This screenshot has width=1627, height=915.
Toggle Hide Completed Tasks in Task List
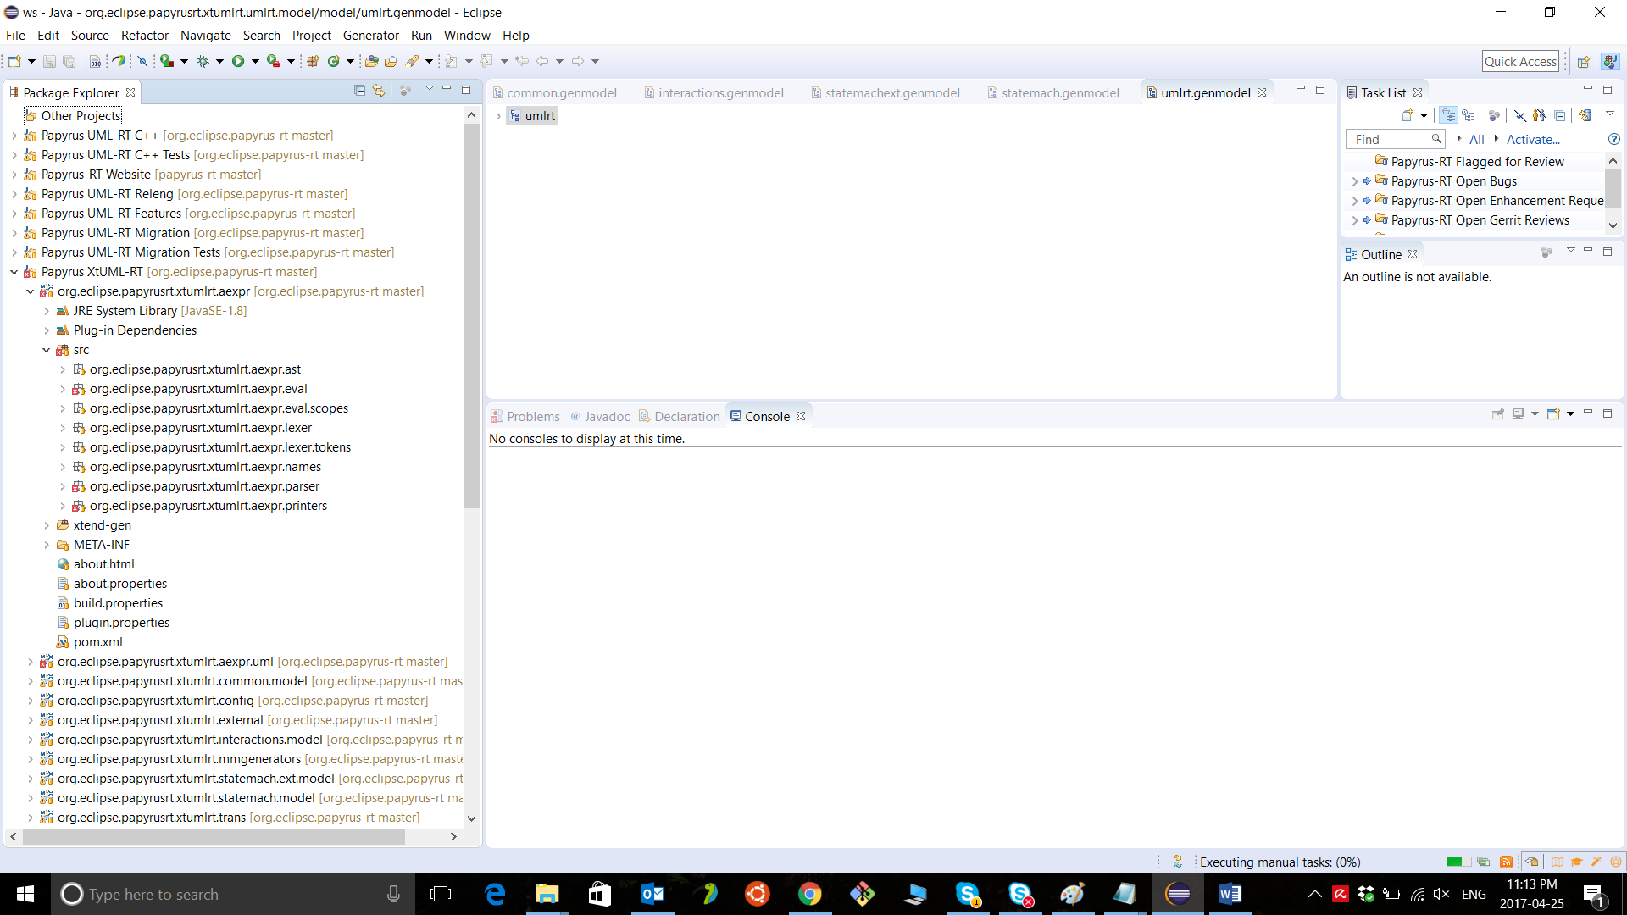(1520, 116)
